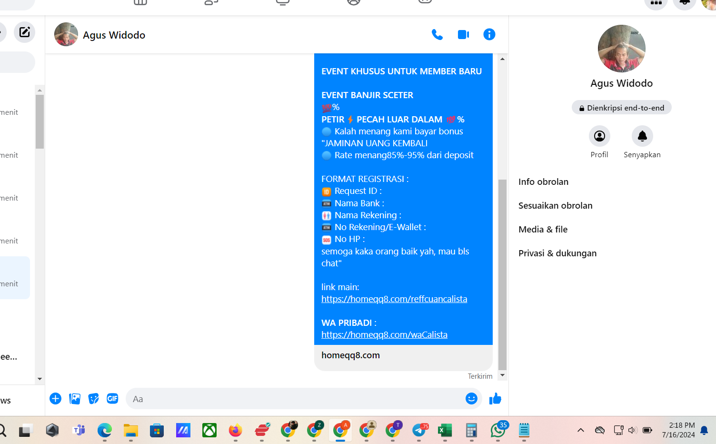
Task: Open the Xbox app from the taskbar
Action: [x=209, y=431]
